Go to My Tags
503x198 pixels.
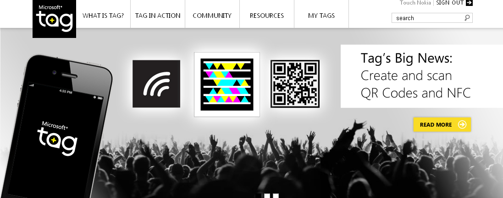(x=321, y=16)
